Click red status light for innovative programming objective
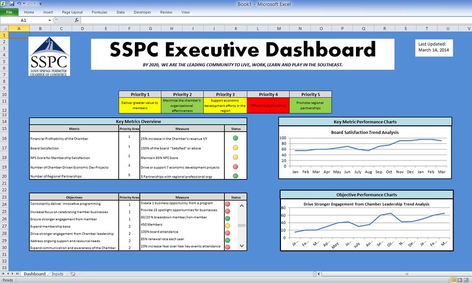This screenshot has width=472, height=283. pos(228,204)
